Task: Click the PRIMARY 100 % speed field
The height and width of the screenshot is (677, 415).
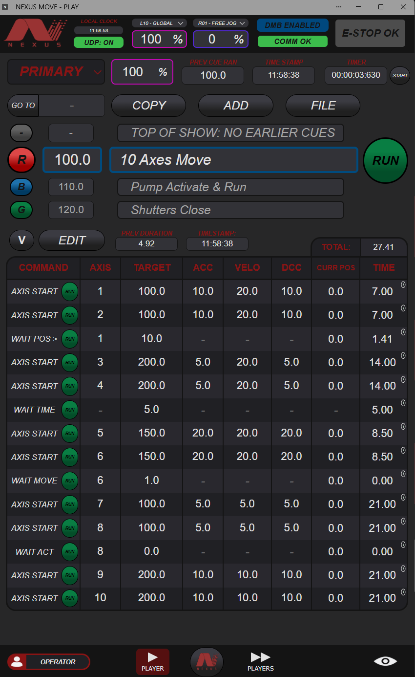Action: [143, 72]
